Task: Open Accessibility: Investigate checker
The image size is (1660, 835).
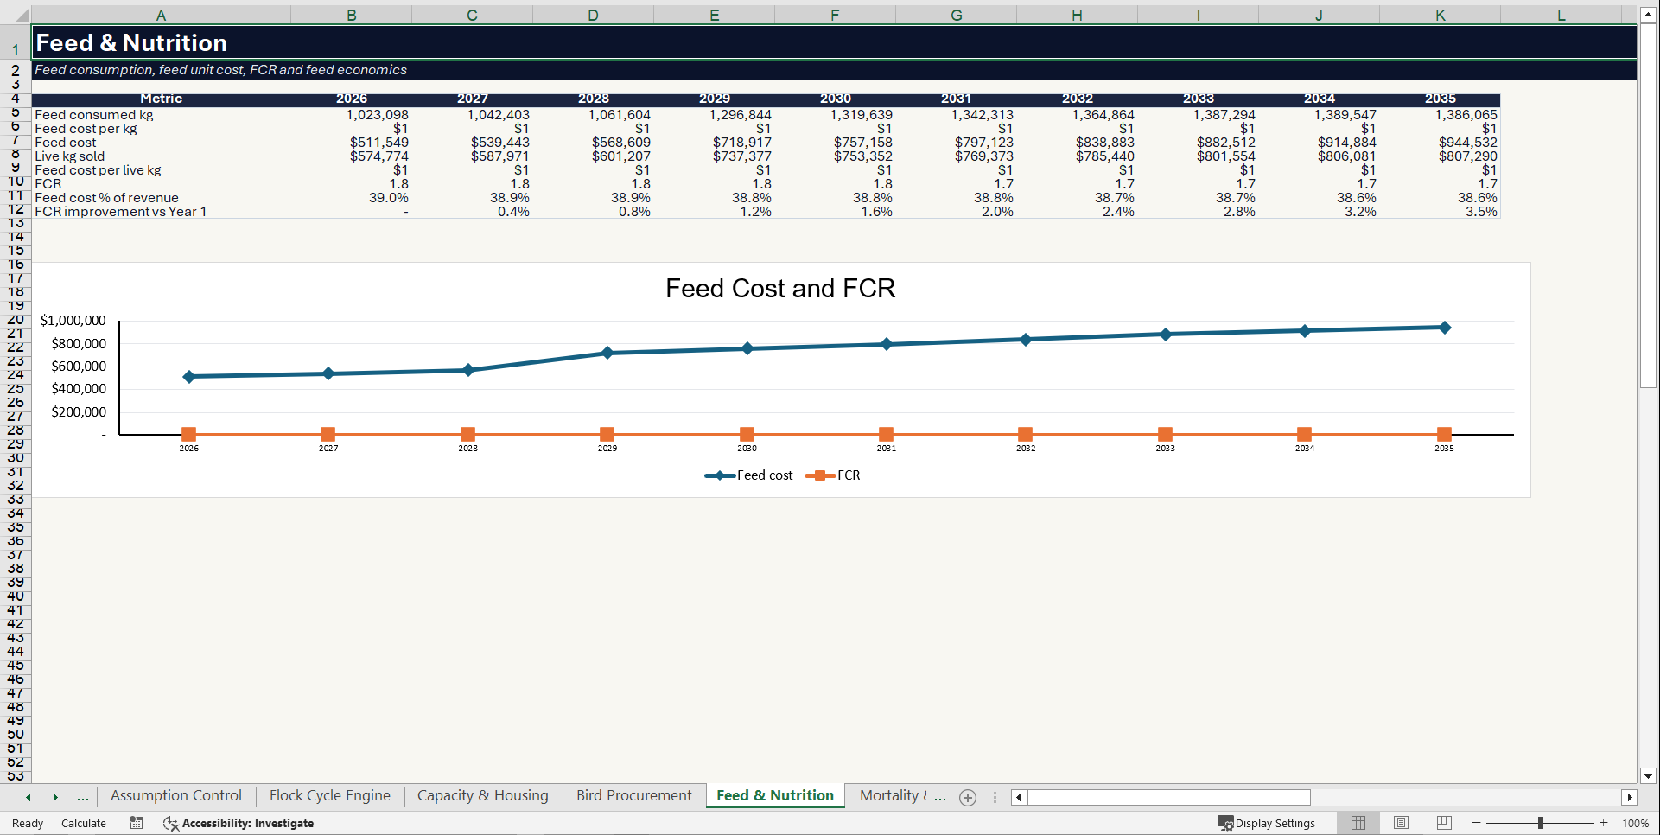Action: [239, 823]
